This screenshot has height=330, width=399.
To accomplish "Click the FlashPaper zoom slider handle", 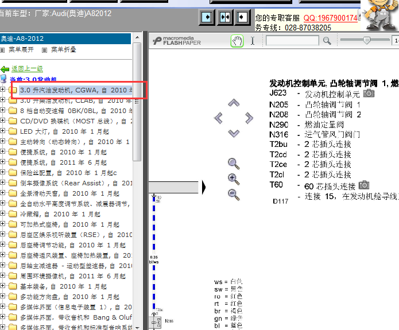I will click(x=367, y=40).
